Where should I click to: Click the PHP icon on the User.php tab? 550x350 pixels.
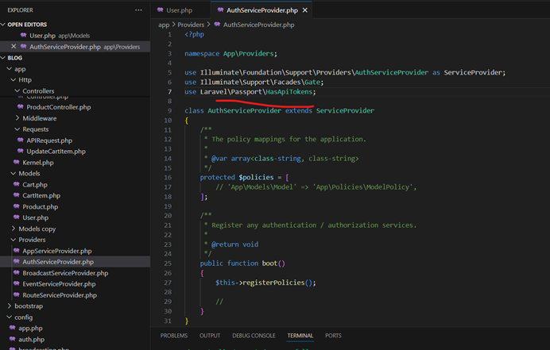click(161, 10)
